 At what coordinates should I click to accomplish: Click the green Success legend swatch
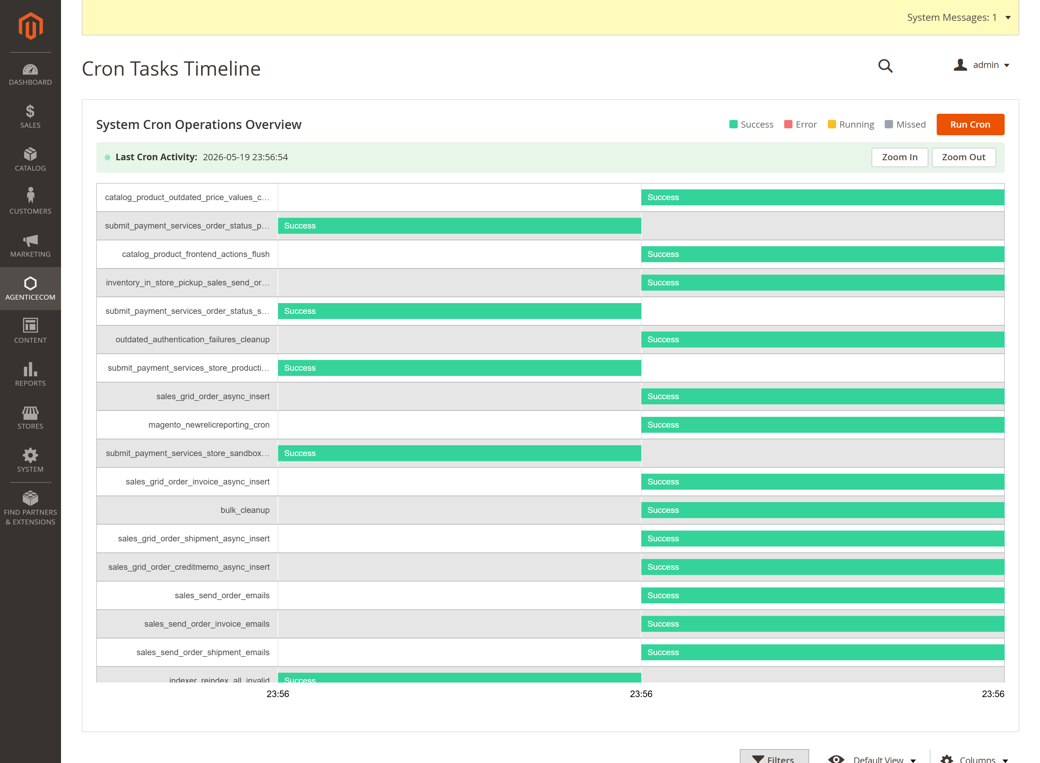click(734, 124)
